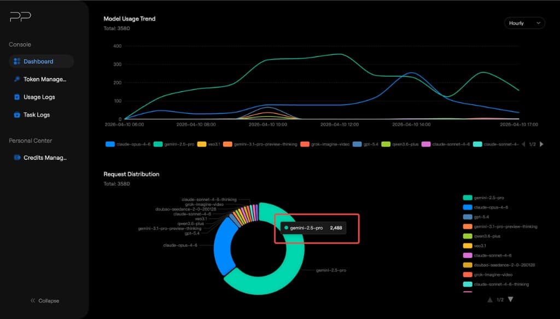Click the Console section label
The height and width of the screenshot is (319, 560).
(x=20, y=45)
